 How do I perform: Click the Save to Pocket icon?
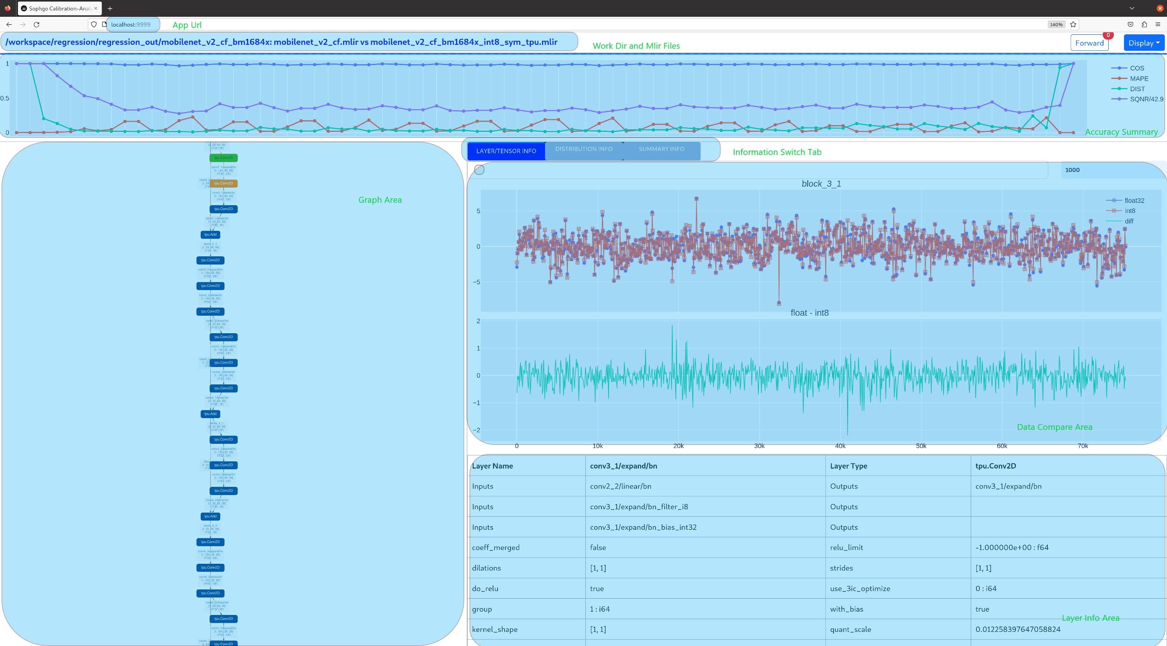[x=1130, y=24]
